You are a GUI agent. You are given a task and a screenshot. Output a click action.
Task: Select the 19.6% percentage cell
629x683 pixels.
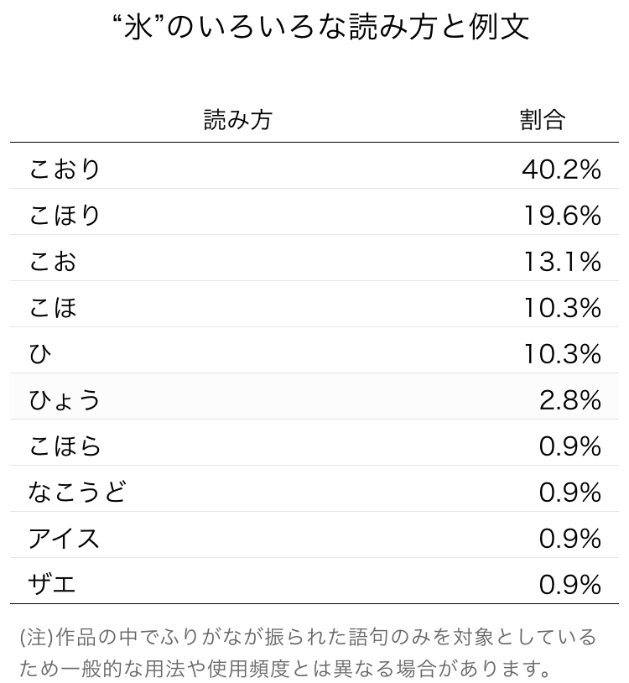[x=563, y=216]
